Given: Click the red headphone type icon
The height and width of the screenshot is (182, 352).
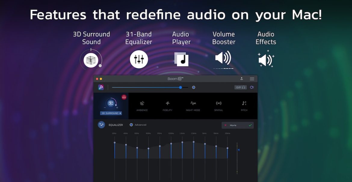Looking at the screenshot, I should pyautogui.click(x=124, y=97).
